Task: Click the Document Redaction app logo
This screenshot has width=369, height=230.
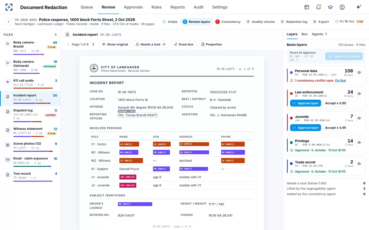Action: [9, 7]
